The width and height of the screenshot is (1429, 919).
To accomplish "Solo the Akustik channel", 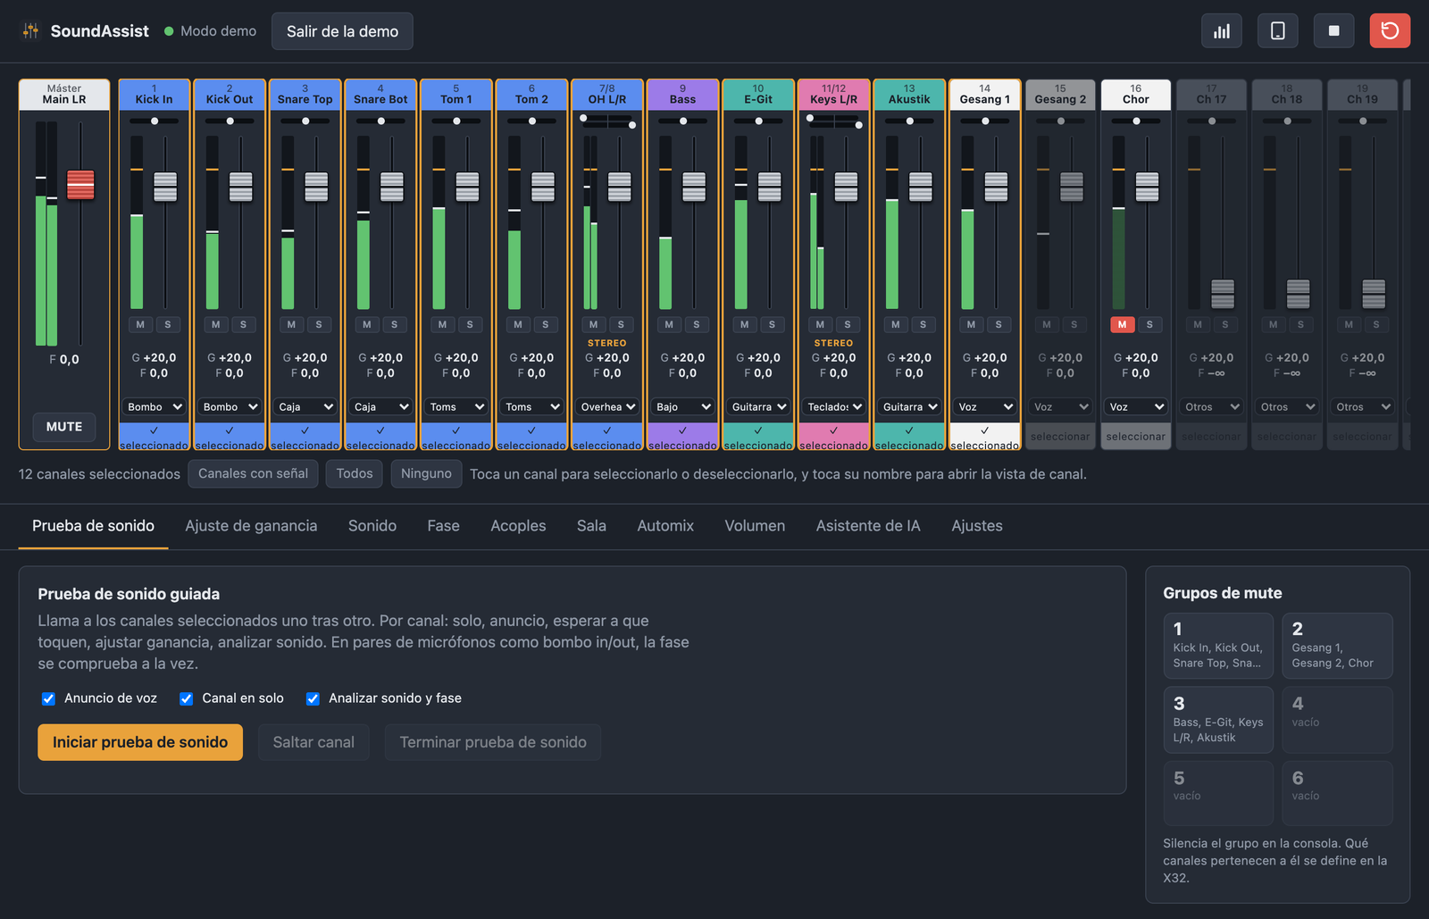I will 923,324.
